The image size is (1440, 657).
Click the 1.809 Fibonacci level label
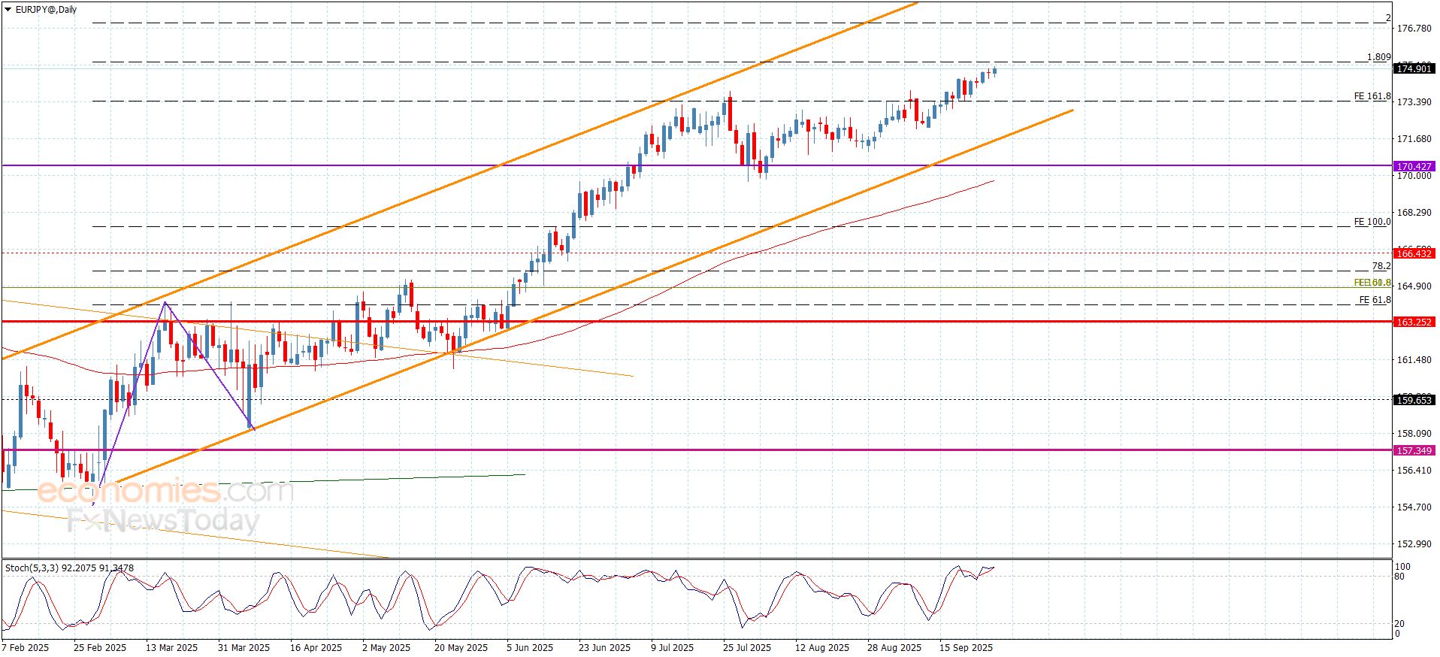[1378, 57]
